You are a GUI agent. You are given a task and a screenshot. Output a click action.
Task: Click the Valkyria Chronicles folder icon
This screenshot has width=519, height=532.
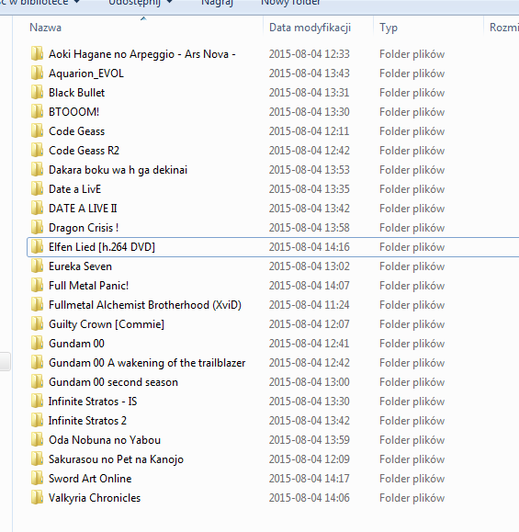(x=37, y=498)
